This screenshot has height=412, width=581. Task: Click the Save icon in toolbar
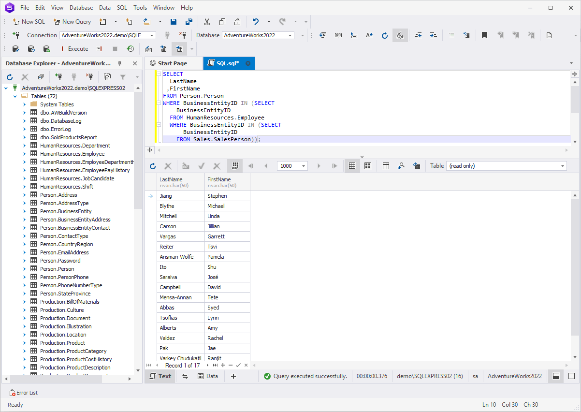[x=174, y=22]
